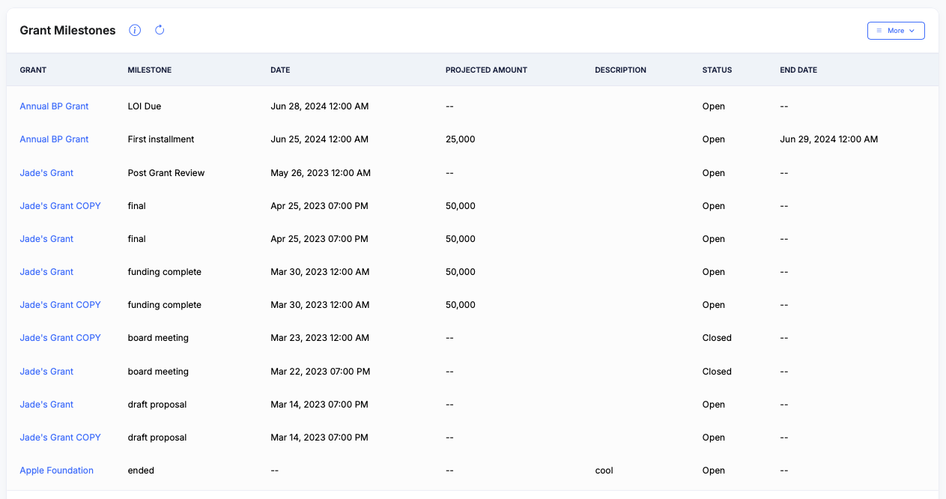Select the Post Grant Review milestone cell
This screenshot has width=946, height=499.
coord(166,173)
